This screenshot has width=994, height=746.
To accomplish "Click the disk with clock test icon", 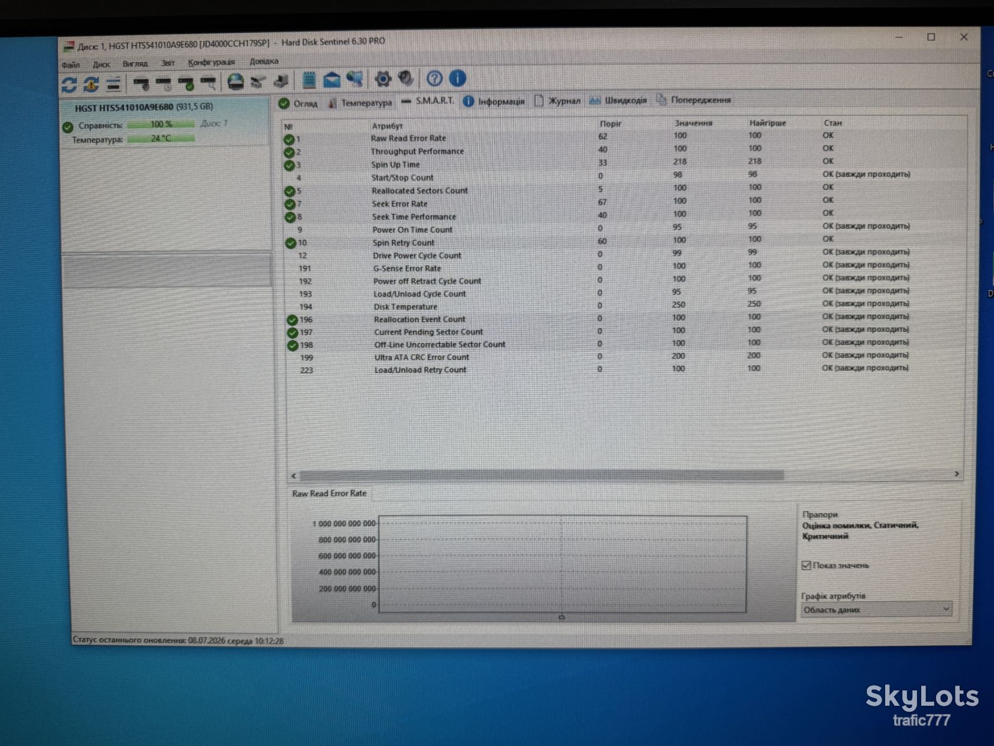I will 164,83.
